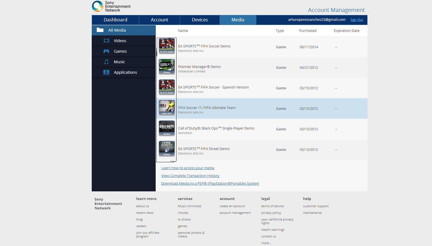Open the Call of Duty Black Ops thumbnail
The image size is (432, 246).
(x=167, y=128)
